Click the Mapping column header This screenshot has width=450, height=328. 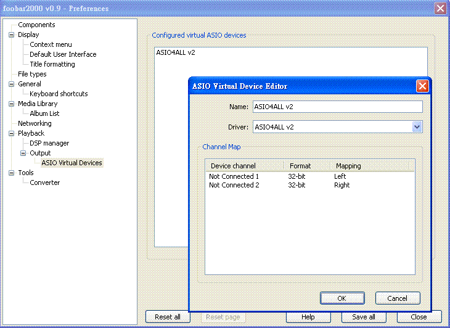pos(369,166)
